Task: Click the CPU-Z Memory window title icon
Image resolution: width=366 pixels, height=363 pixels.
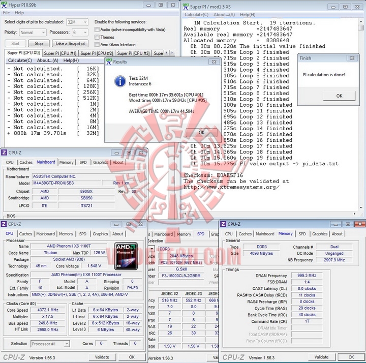Action: (x=223, y=224)
